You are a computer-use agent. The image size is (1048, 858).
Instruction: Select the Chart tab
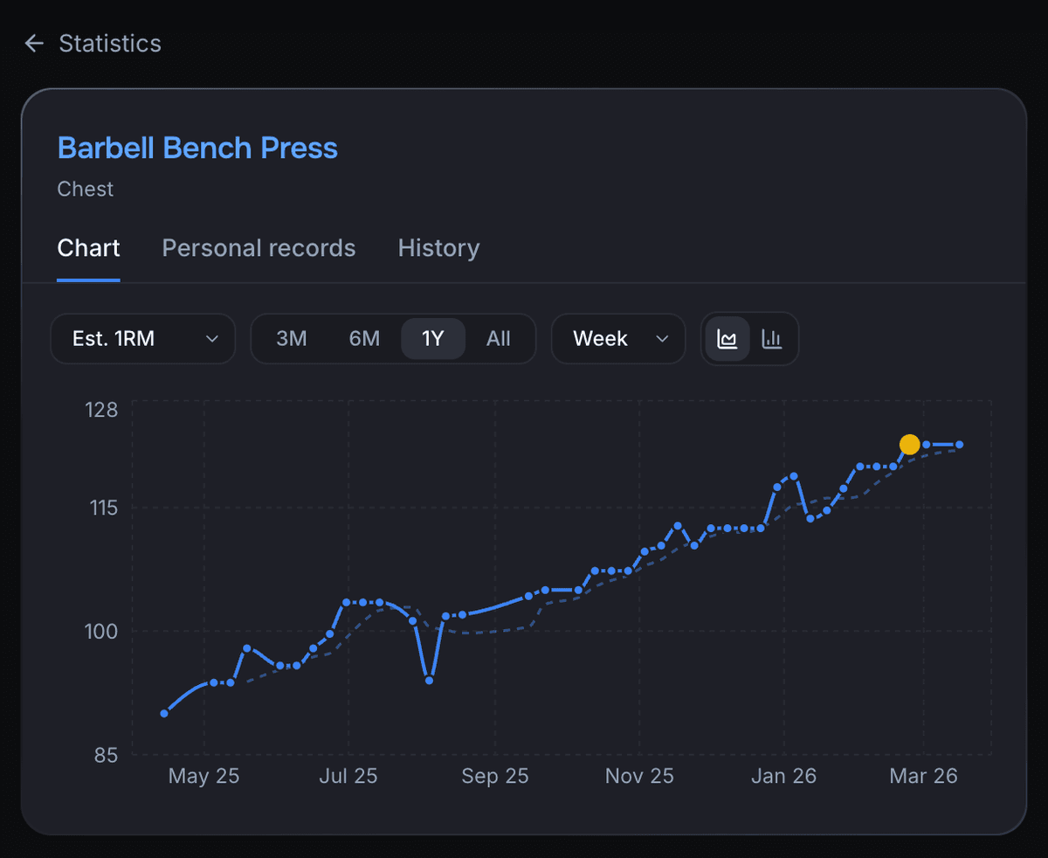pyautogui.click(x=88, y=248)
